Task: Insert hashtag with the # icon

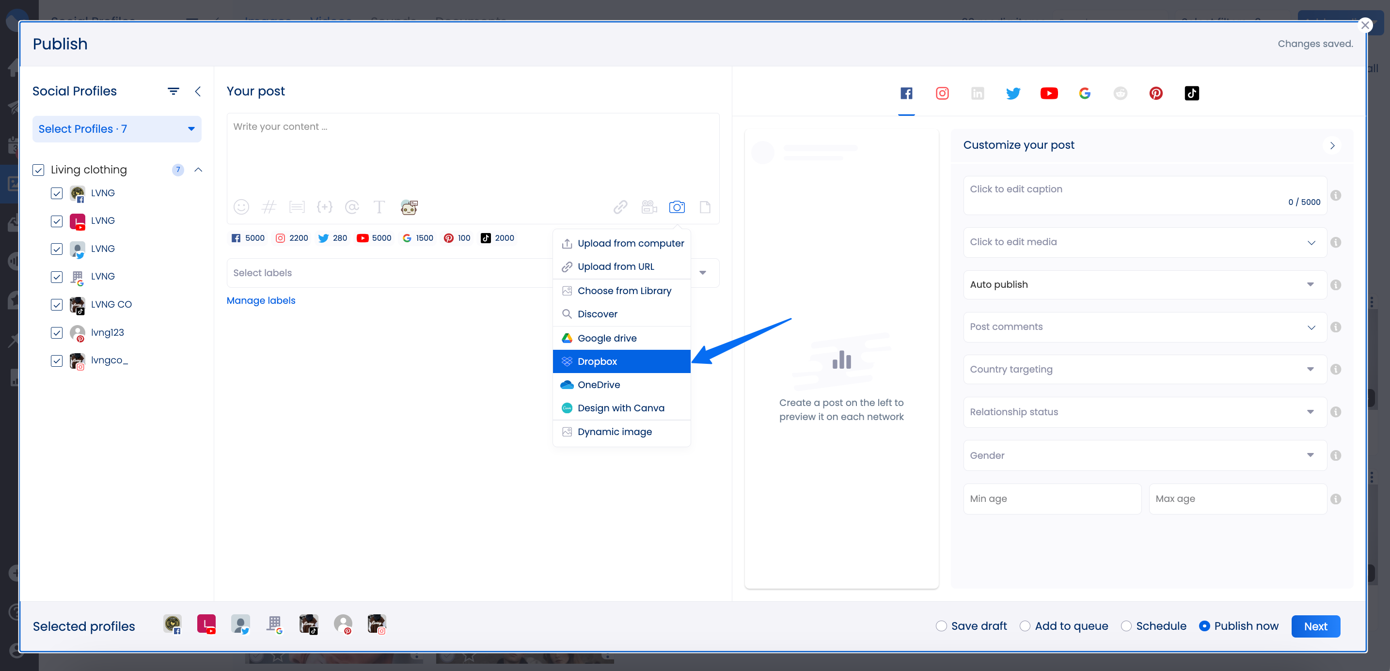Action: click(269, 207)
